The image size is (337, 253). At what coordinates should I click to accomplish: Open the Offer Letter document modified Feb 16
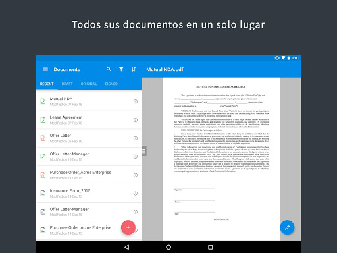(x=89, y=138)
